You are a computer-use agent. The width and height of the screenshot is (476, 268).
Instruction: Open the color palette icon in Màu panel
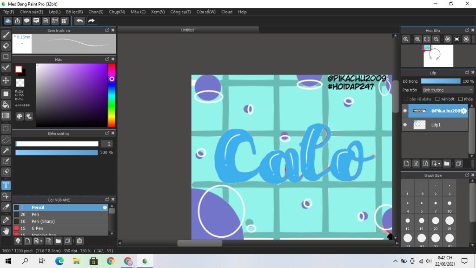point(20,116)
